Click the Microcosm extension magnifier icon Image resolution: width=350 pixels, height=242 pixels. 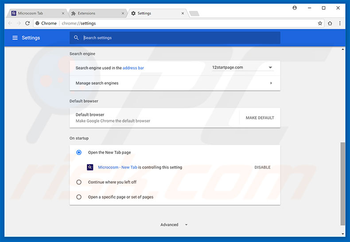coord(90,167)
